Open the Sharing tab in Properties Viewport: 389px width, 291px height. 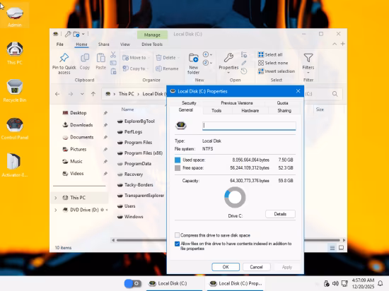(x=284, y=111)
